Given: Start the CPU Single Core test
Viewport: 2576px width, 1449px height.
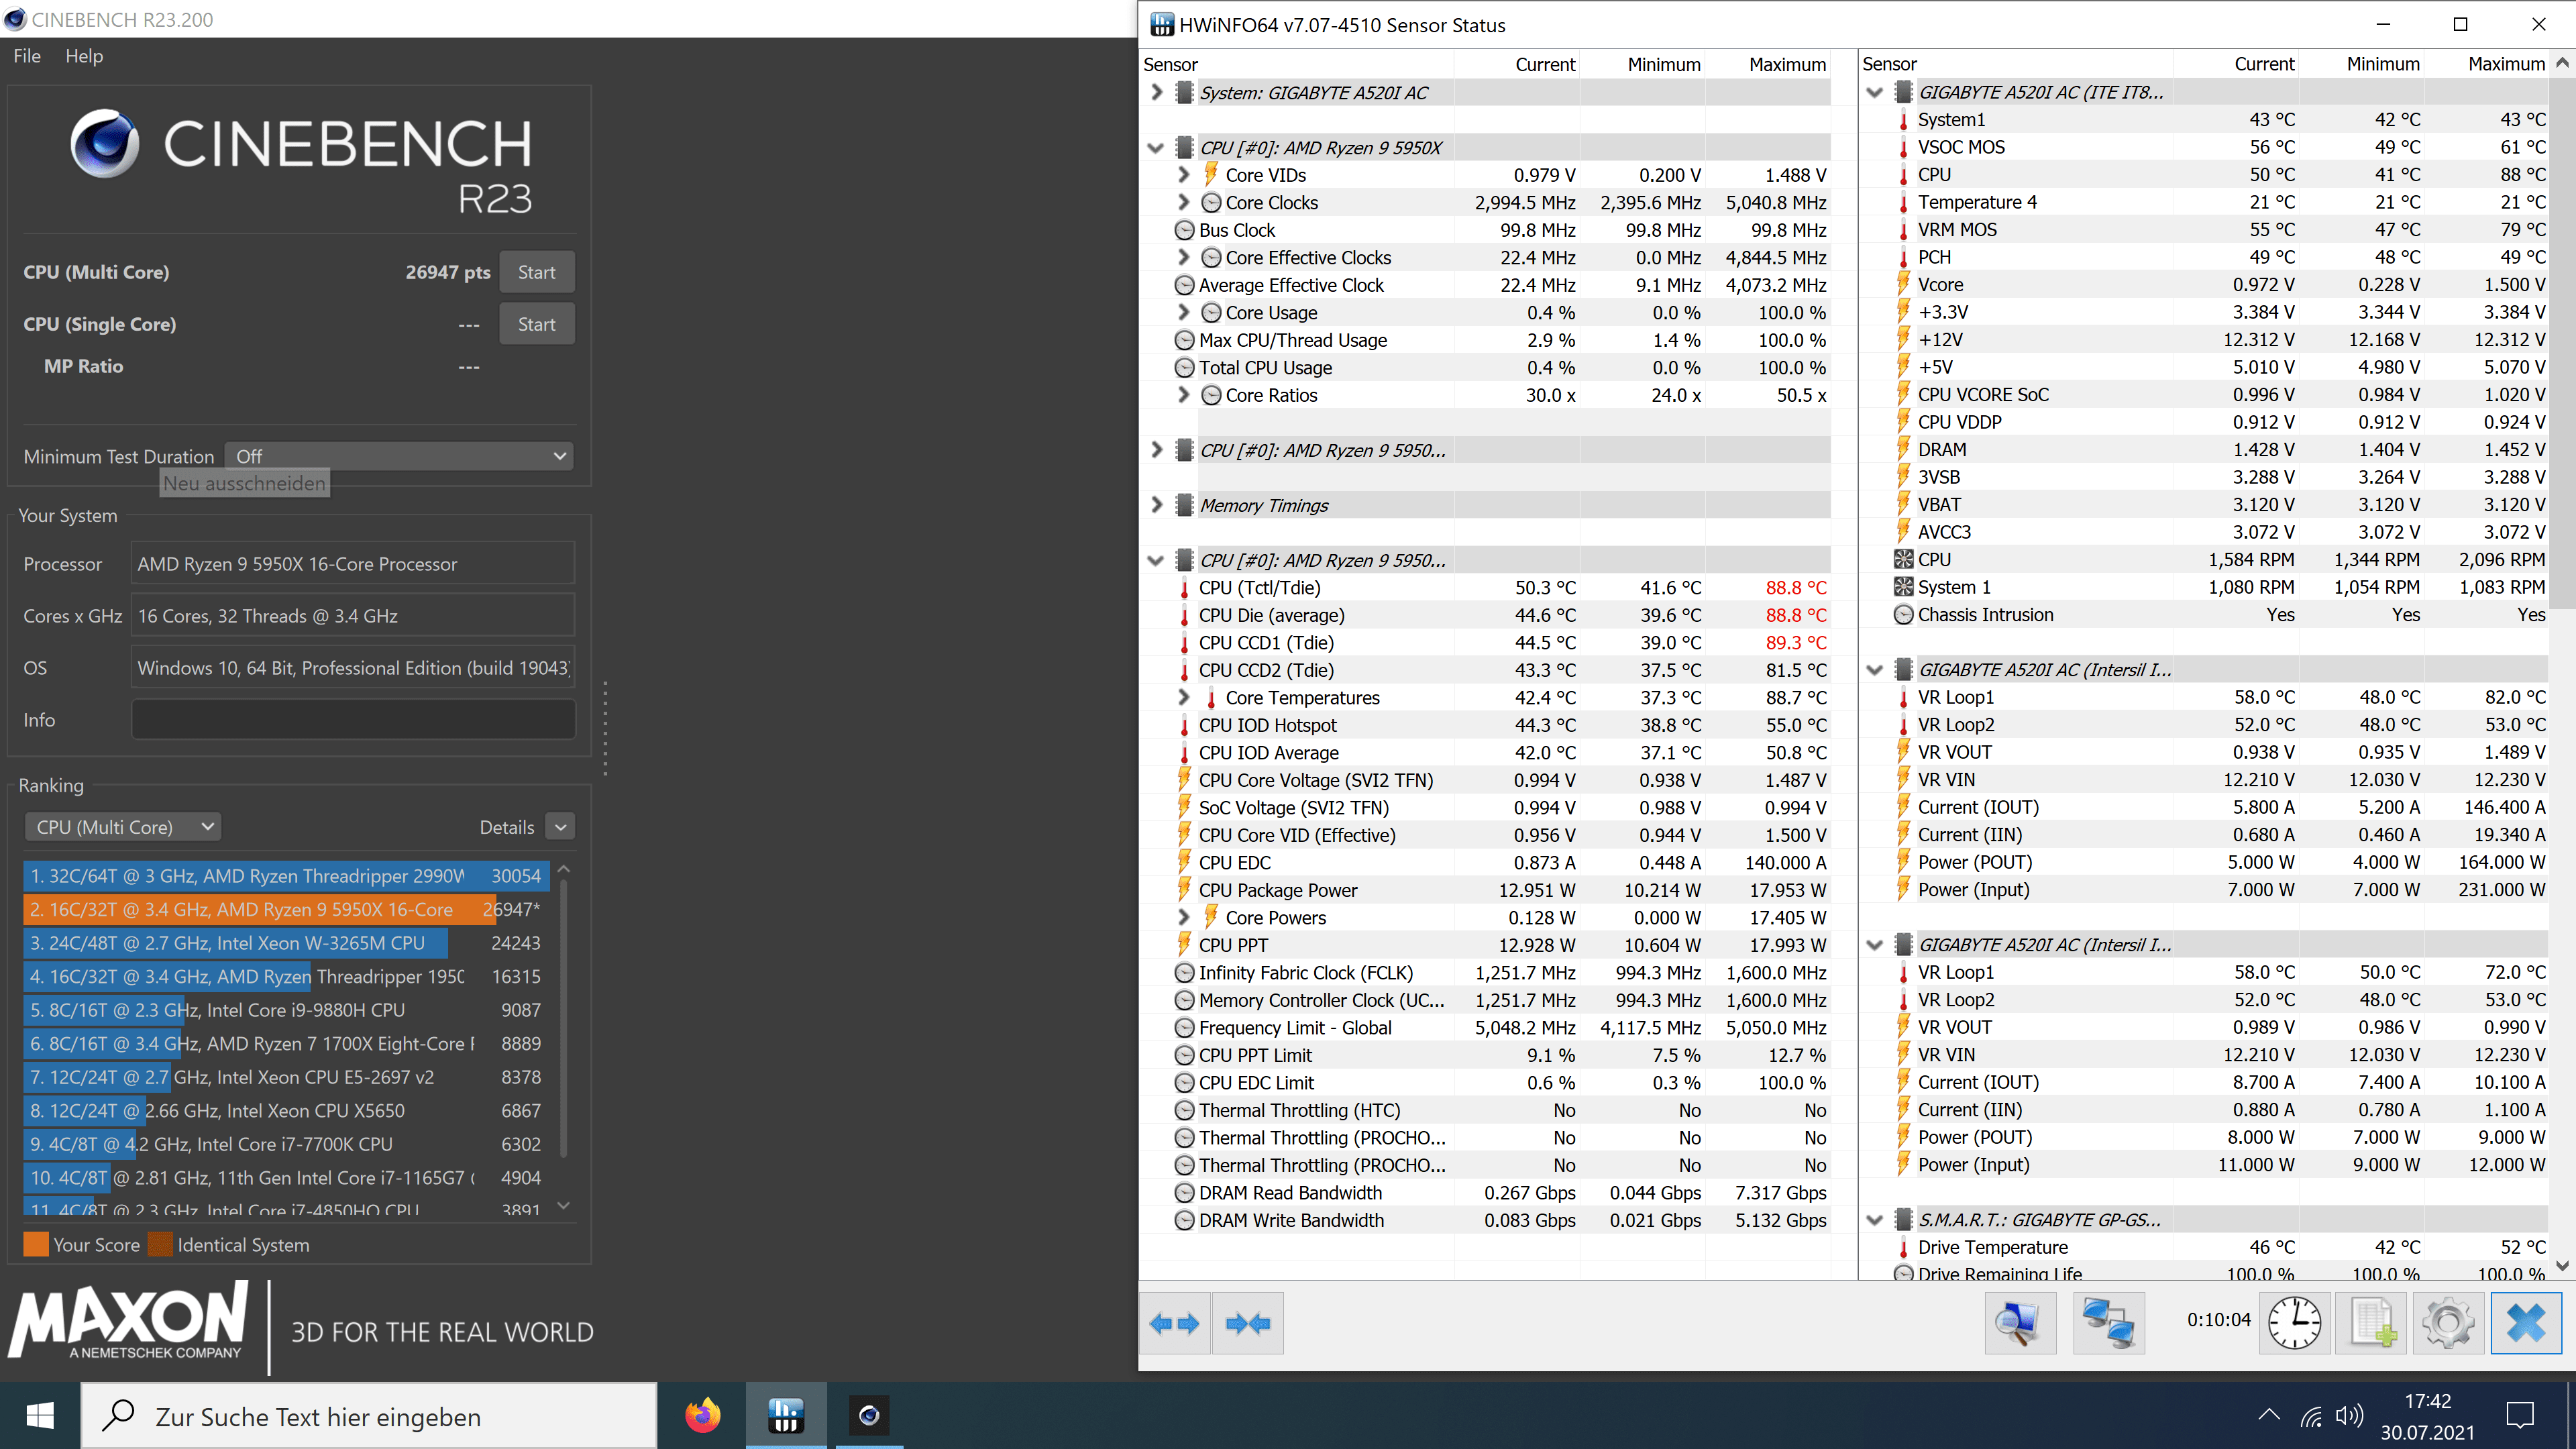Looking at the screenshot, I should pos(536,324).
